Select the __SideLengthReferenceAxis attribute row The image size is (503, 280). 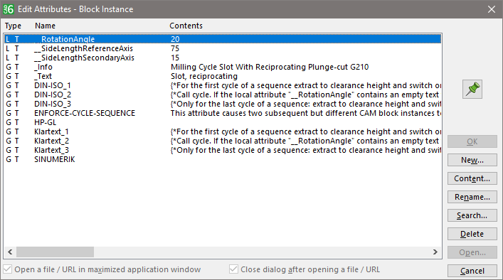[x=223, y=48]
